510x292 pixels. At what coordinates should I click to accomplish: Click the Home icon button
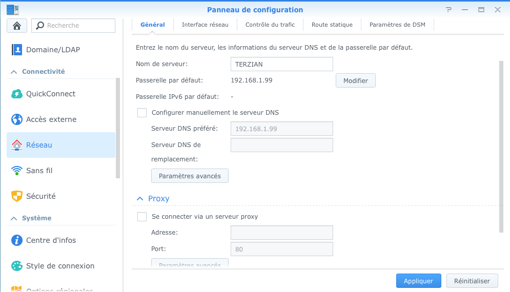17,26
